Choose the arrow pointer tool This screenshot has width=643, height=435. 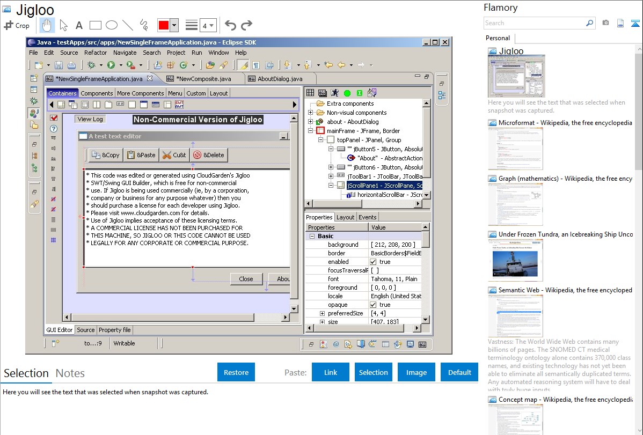pos(63,25)
